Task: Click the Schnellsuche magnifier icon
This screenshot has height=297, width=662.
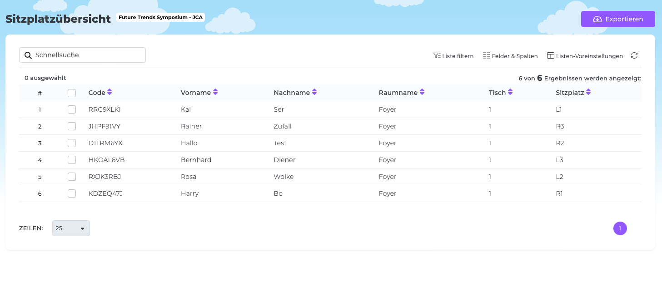Action: (28, 55)
